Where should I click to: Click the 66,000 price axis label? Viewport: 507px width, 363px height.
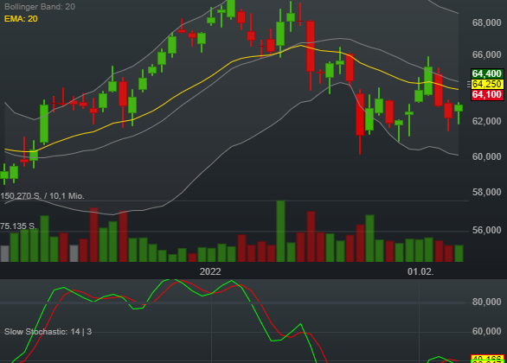[x=486, y=55]
